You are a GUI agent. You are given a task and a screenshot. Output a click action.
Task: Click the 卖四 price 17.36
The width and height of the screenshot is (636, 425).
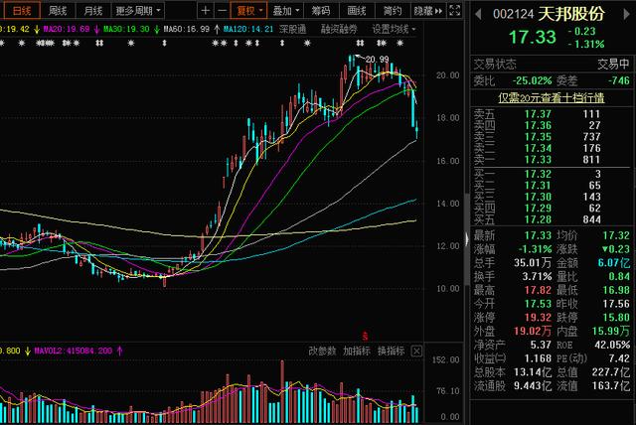(538, 125)
